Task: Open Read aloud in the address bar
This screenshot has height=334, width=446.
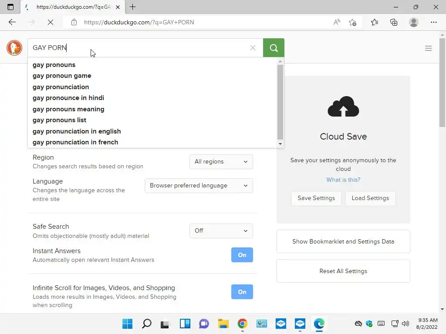Action: point(337,22)
